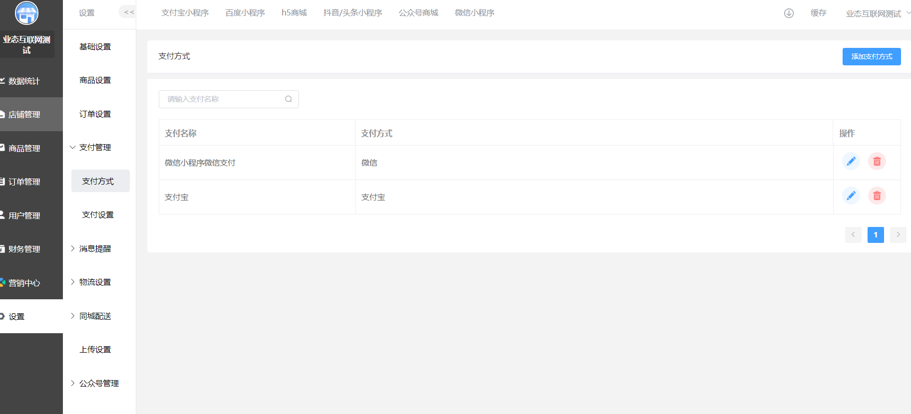Open 订单管理 in main sidebar
The width and height of the screenshot is (911, 414).
pyautogui.click(x=31, y=182)
